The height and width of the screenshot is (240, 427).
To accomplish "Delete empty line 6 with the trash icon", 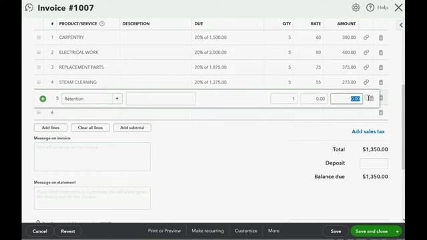I will pos(381,113).
